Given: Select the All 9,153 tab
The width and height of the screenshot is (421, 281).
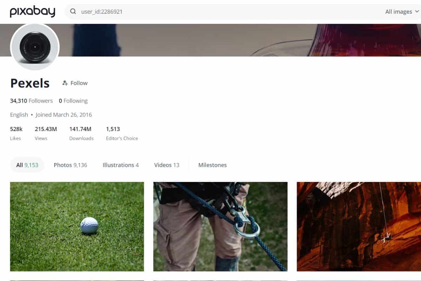Looking at the screenshot, I should [27, 165].
